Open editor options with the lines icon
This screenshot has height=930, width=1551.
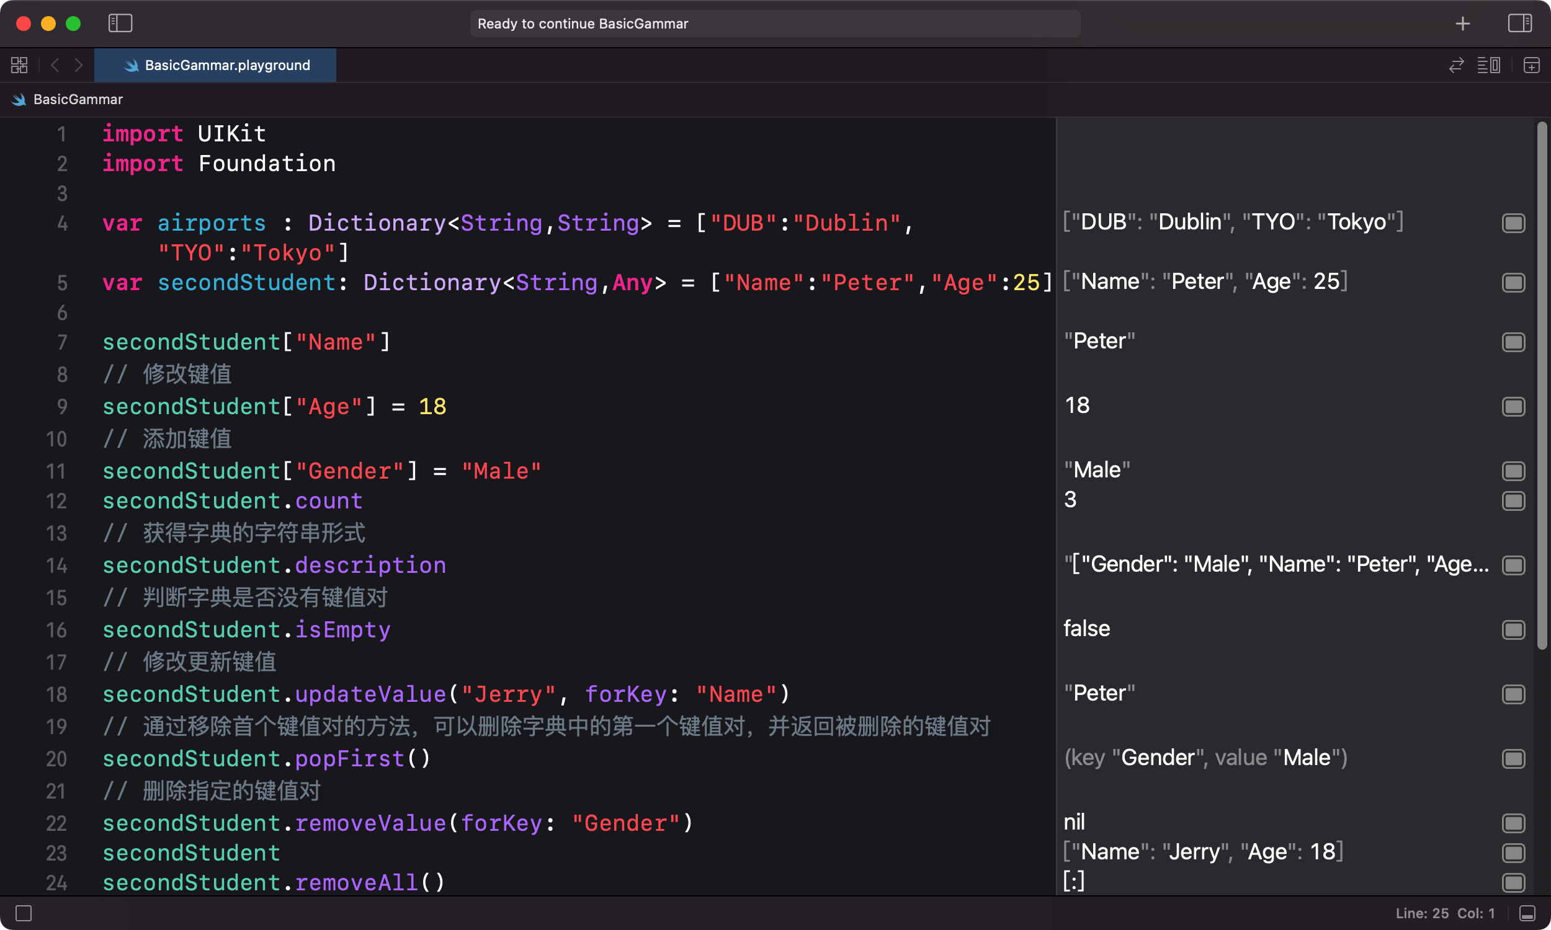1489,65
